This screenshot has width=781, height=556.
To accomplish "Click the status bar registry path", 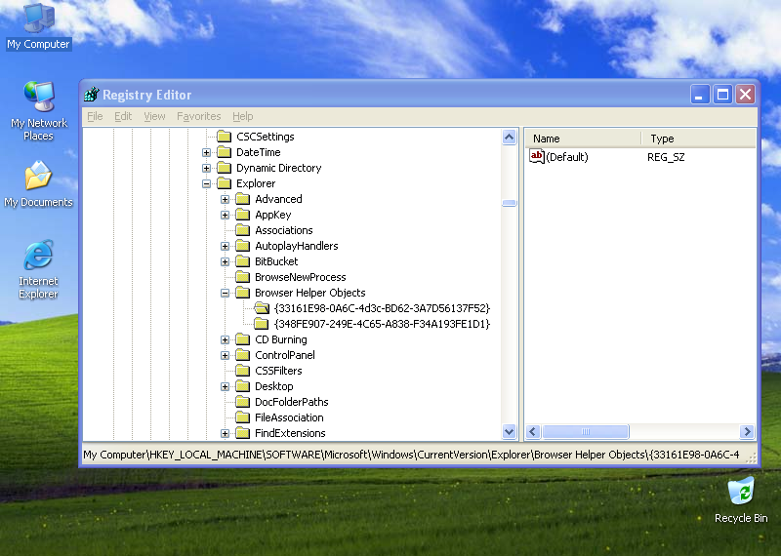I will pyautogui.click(x=411, y=455).
